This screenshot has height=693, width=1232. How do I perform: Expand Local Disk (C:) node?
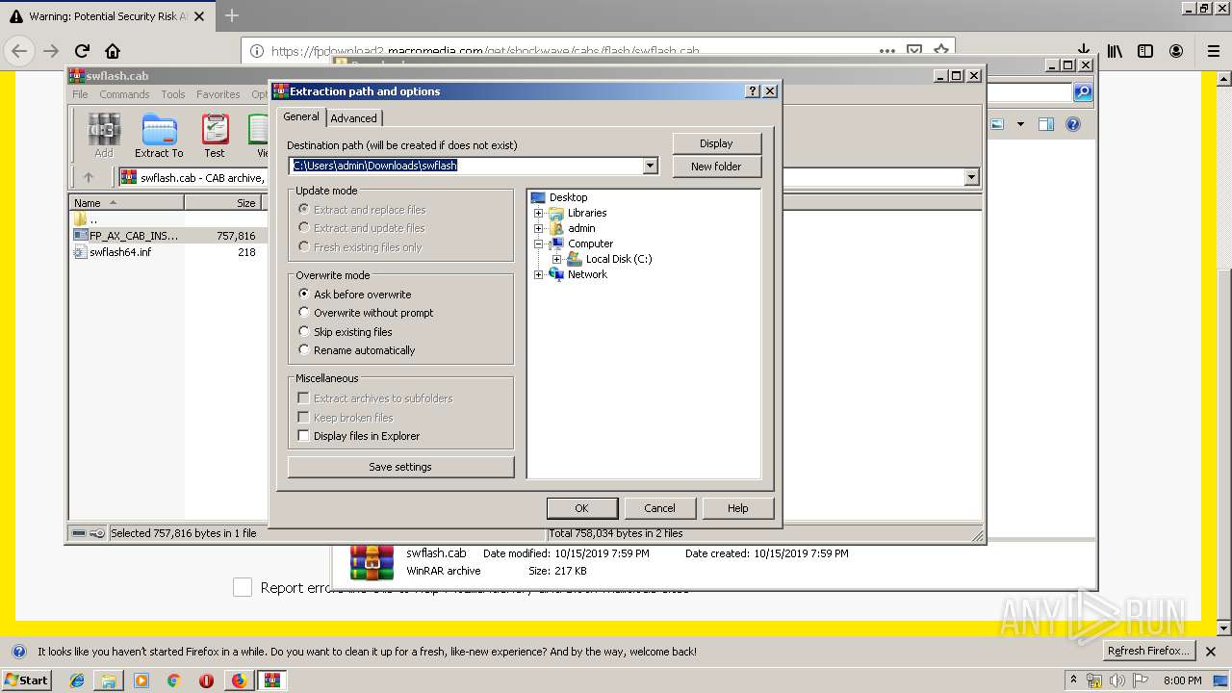(556, 259)
